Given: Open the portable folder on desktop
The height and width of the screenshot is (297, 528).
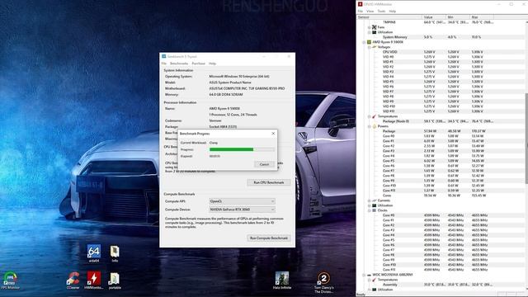Looking at the screenshot, I should pyautogui.click(x=115, y=280).
